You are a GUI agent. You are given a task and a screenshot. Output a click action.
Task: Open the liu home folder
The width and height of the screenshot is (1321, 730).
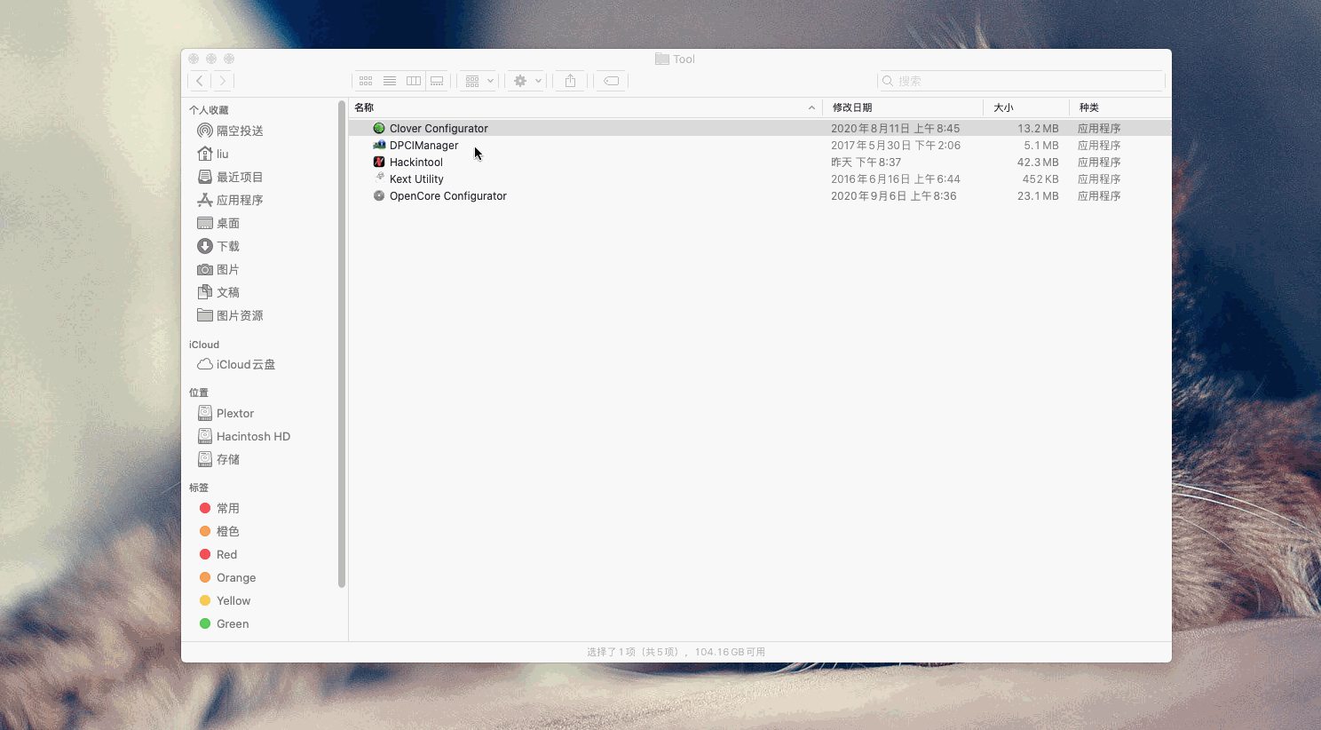pos(213,154)
